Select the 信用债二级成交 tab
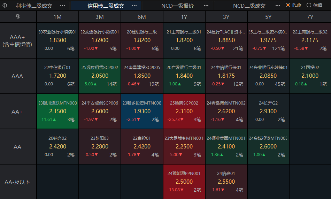Screen dimensions: 331x199 tap(106, 6)
